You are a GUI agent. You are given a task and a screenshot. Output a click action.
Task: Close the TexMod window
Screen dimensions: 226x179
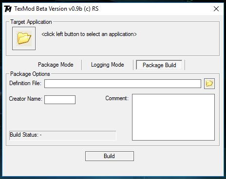(216, 9)
